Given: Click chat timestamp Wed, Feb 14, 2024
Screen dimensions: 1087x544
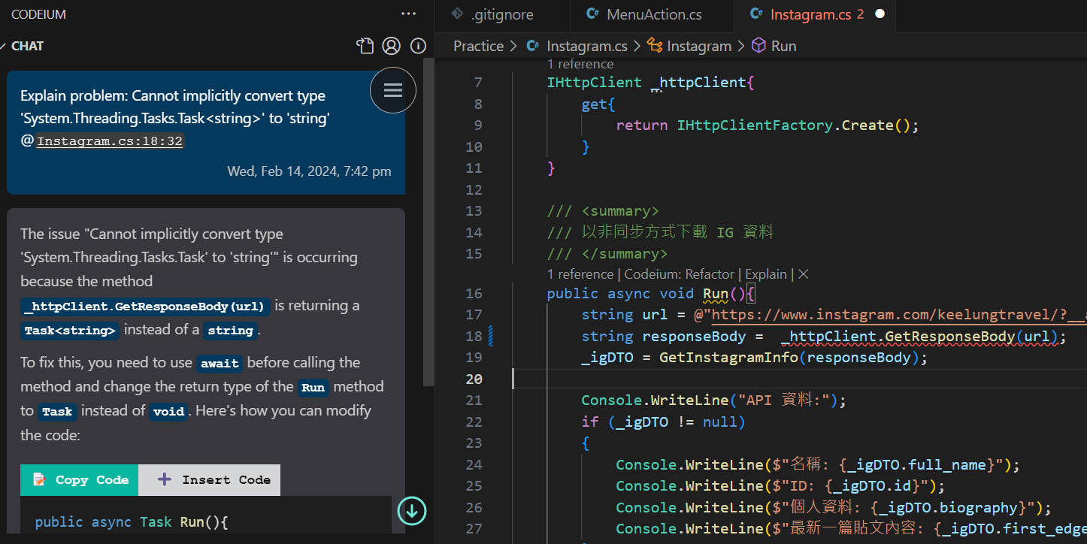Looking at the screenshot, I should click(x=309, y=171).
